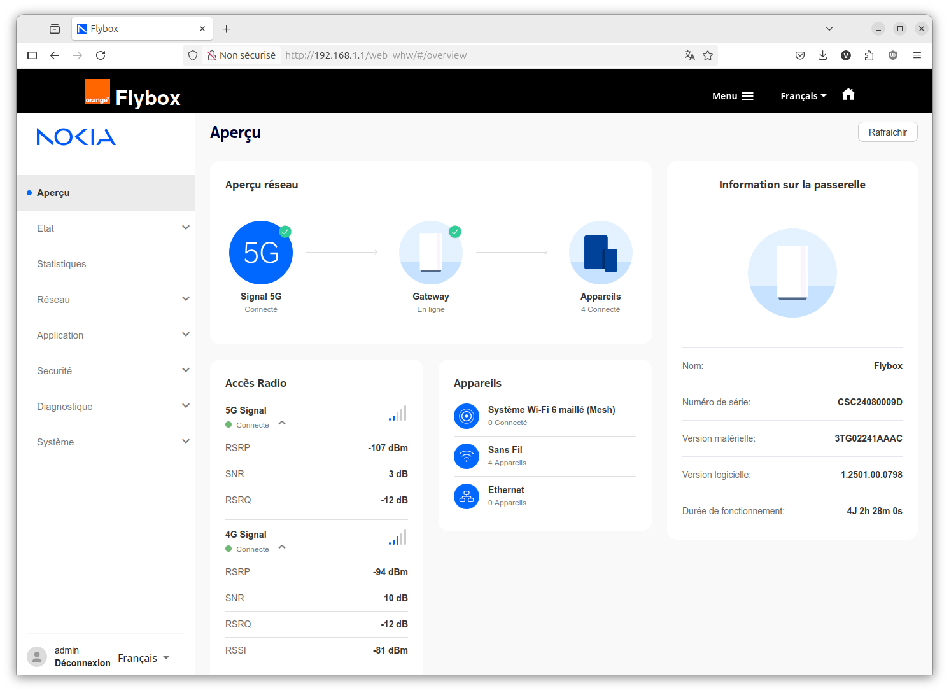Click the uBlock shield extension icon

(x=893, y=55)
